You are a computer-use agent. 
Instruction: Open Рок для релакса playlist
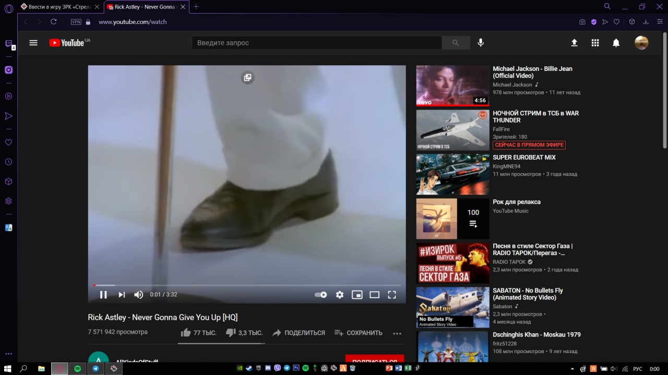(x=517, y=202)
